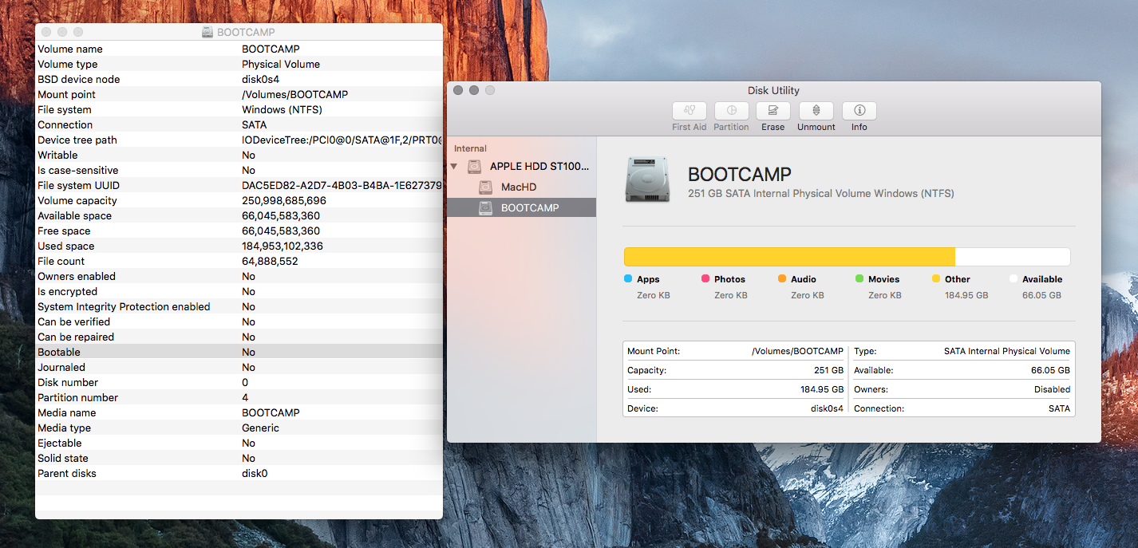
Task: Click the orange Audio legend dot
Action: (782, 279)
